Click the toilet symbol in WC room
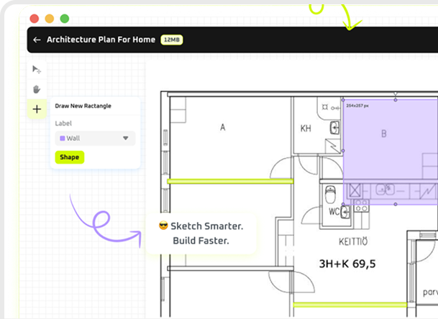 click(x=330, y=194)
